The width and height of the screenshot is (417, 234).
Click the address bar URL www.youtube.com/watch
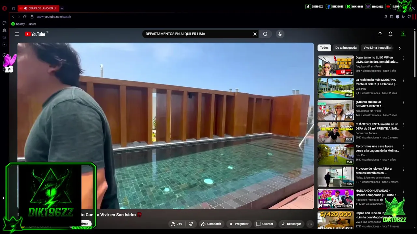(x=54, y=17)
